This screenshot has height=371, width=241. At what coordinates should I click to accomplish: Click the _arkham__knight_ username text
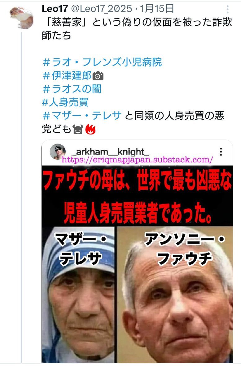(110, 151)
